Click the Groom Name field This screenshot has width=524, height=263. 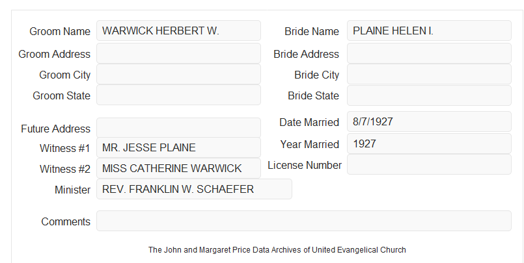178,31
